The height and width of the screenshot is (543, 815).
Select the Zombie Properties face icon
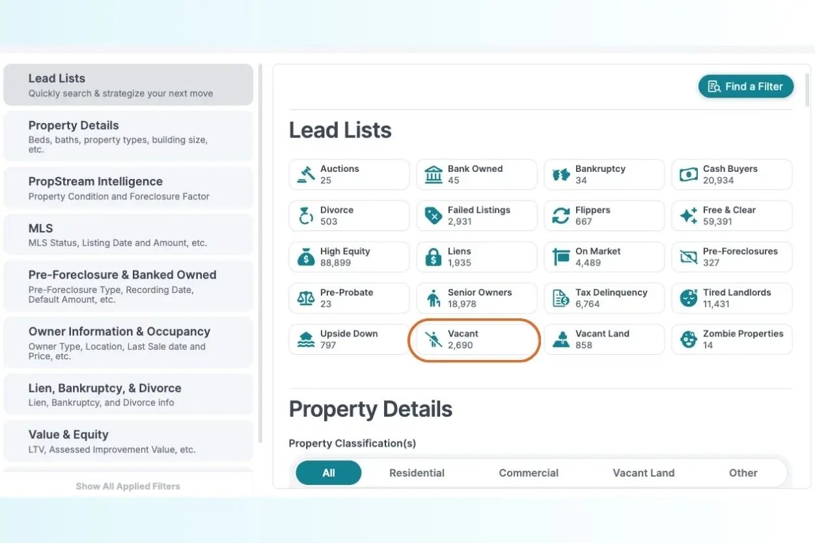coord(688,339)
